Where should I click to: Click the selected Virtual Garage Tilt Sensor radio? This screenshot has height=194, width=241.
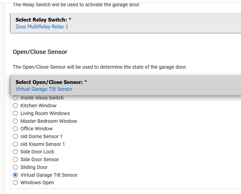click(15, 175)
